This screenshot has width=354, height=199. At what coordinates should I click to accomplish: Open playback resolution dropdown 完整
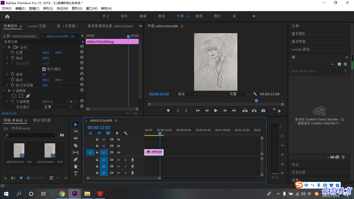[239, 94]
